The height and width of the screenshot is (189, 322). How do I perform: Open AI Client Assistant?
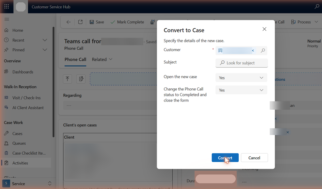coord(28,108)
